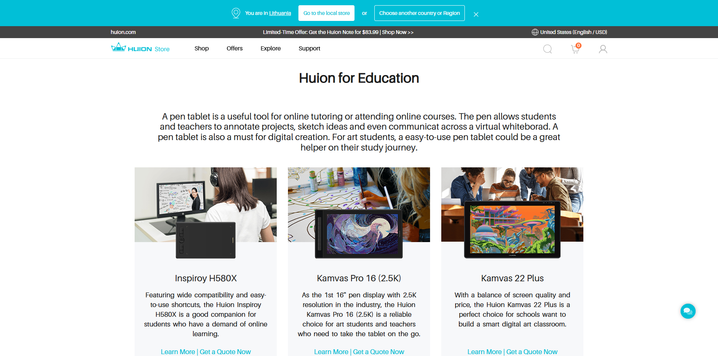Click the Huion Store logo
The image size is (718, 356).
click(140, 48)
